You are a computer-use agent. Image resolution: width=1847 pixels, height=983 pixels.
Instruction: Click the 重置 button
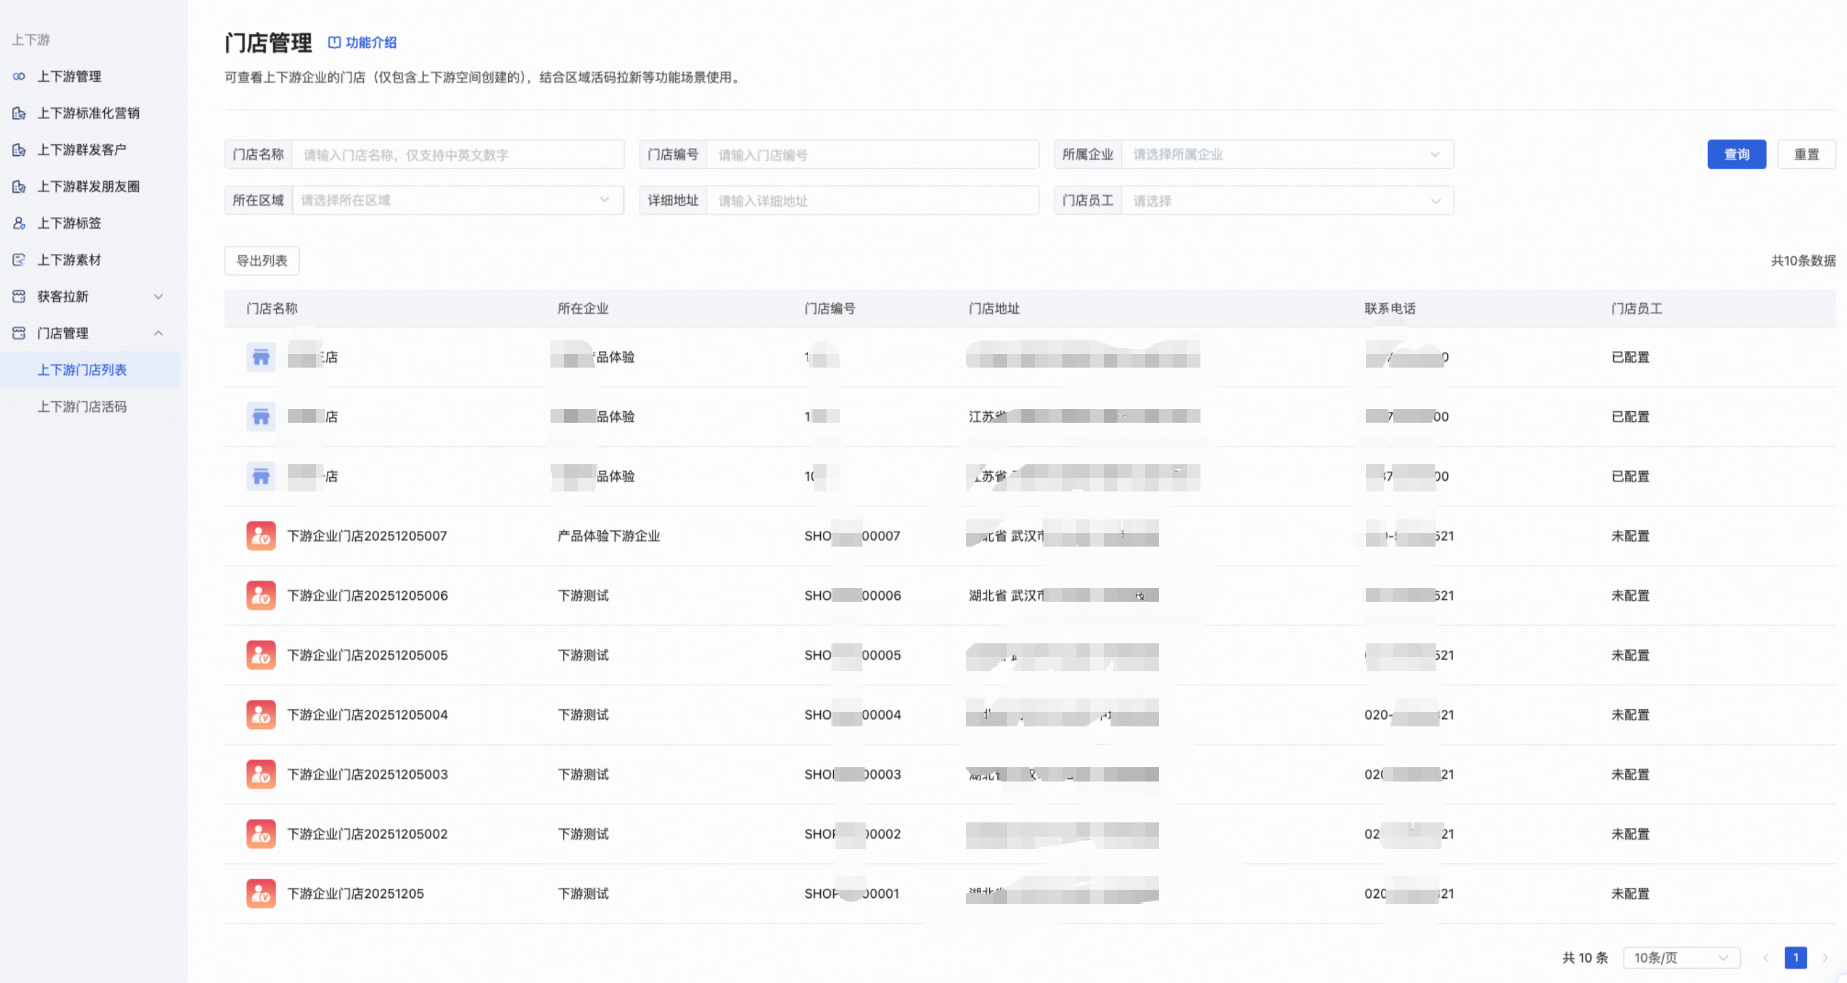coord(1806,155)
